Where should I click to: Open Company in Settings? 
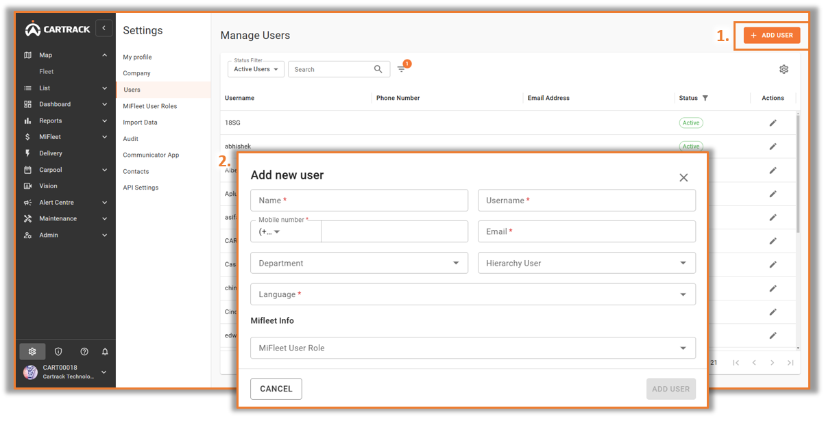(x=136, y=73)
